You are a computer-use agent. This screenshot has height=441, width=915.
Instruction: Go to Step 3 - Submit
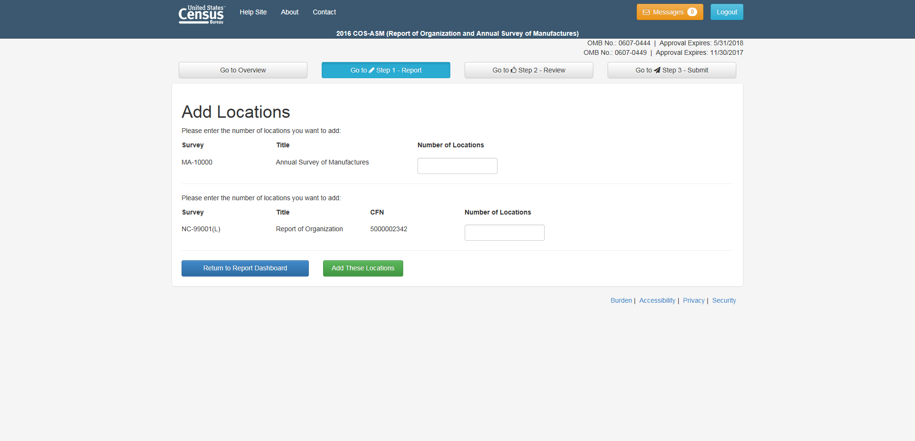click(x=672, y=70)
